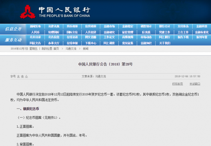
Task: Click the 一、银质纪念币 section heading
Action: (28, 109)
